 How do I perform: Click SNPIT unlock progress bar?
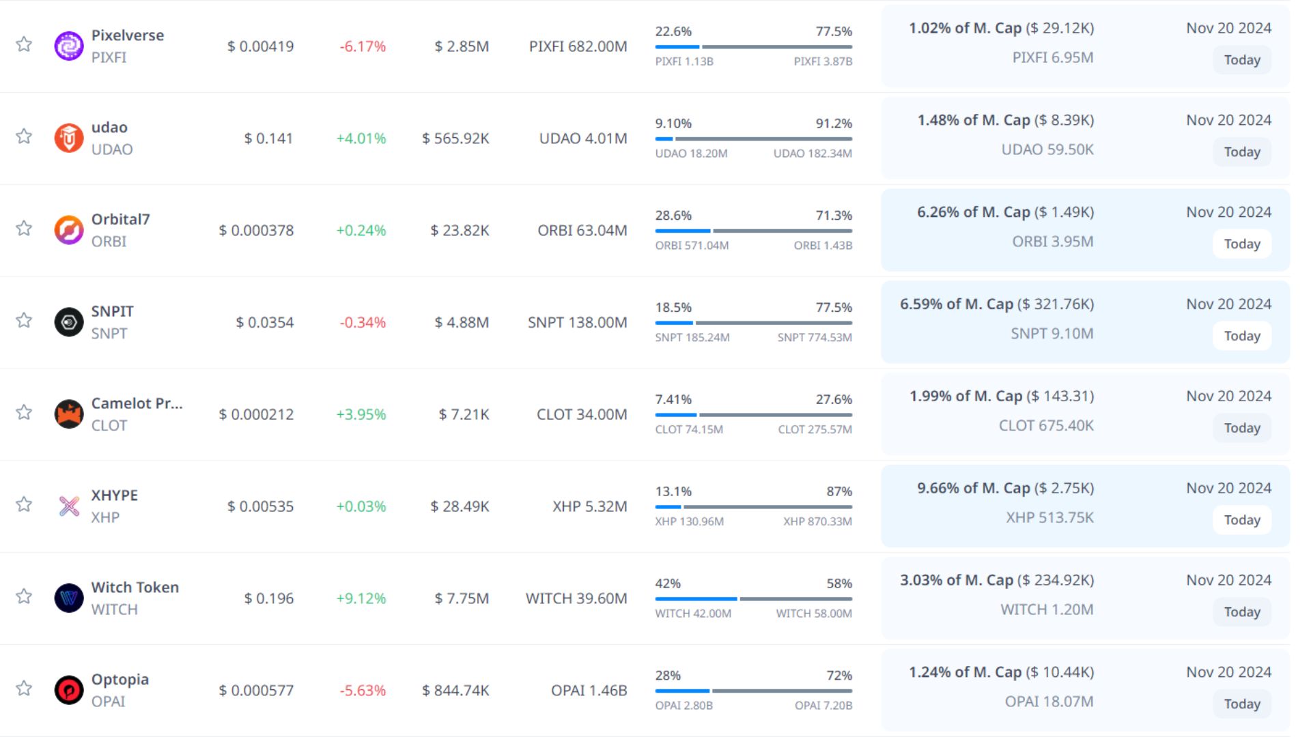[x=753, y=323]
